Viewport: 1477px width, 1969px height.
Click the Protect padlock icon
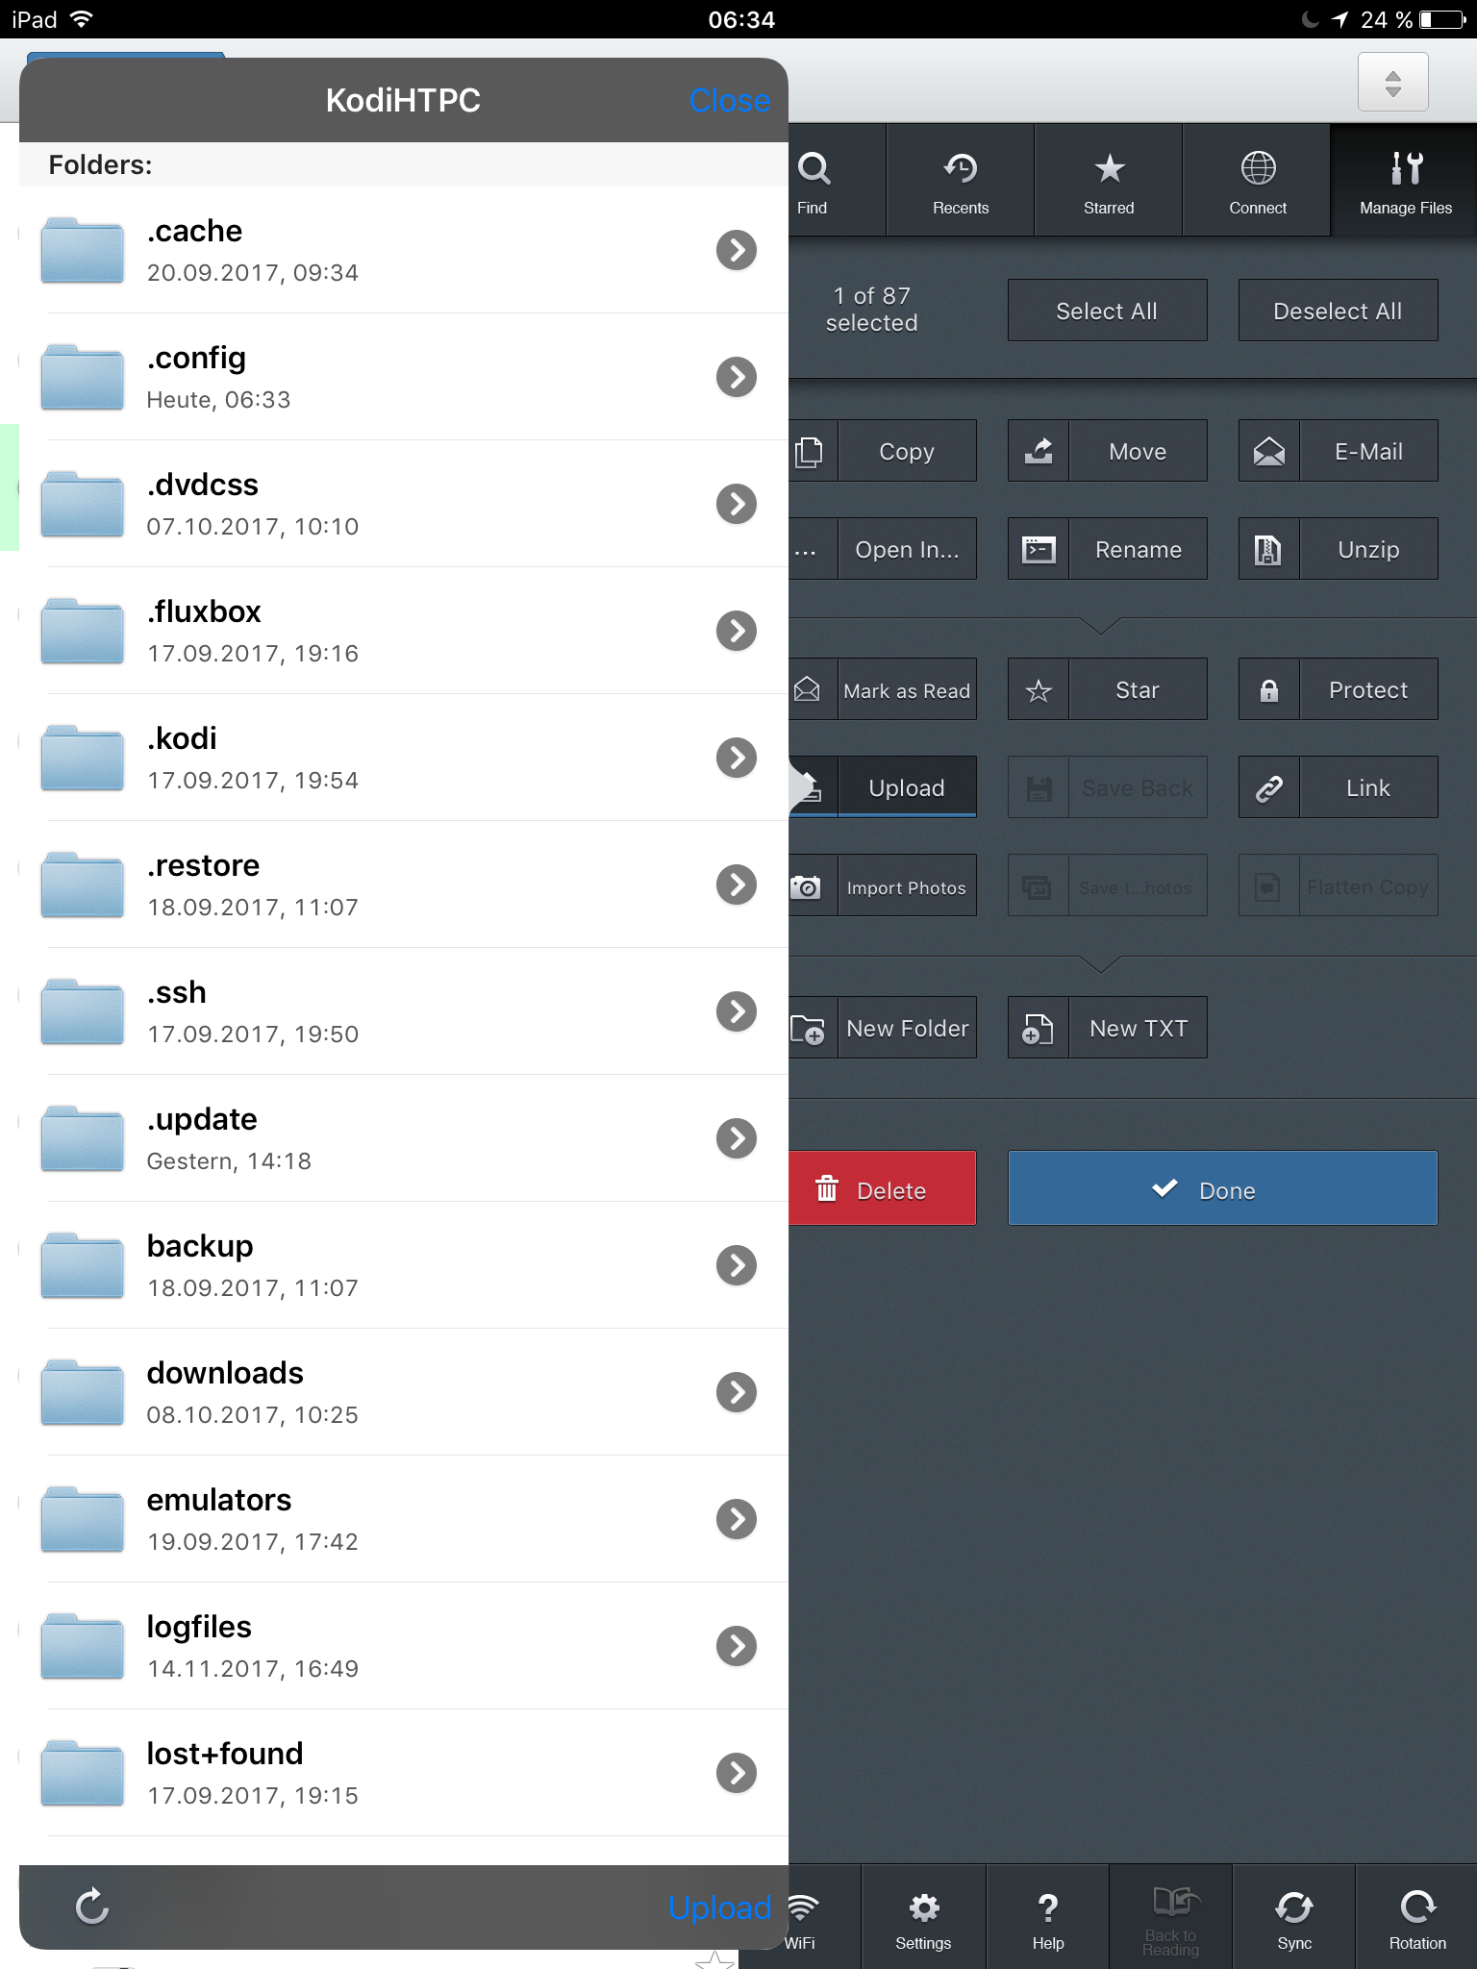(1269, 689)
